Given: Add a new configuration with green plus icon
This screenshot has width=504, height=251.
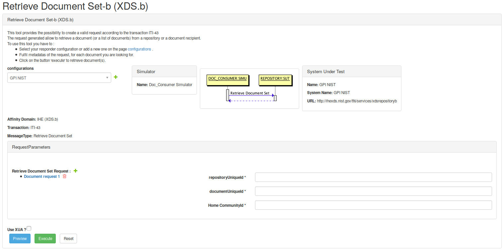Looking at the screenshot, I should (116, 77).
